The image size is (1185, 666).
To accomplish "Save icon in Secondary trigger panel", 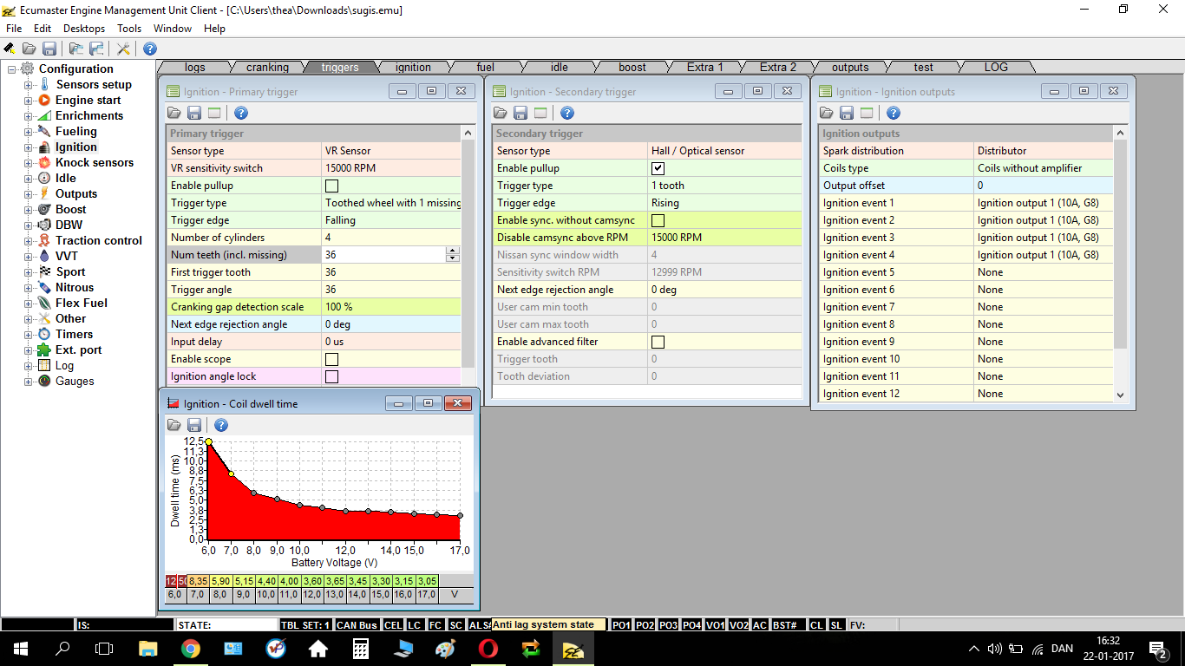I will (x=520, y=113).
